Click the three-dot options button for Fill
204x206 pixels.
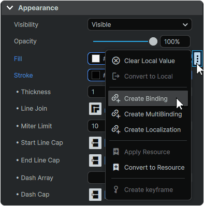[197, 58]
